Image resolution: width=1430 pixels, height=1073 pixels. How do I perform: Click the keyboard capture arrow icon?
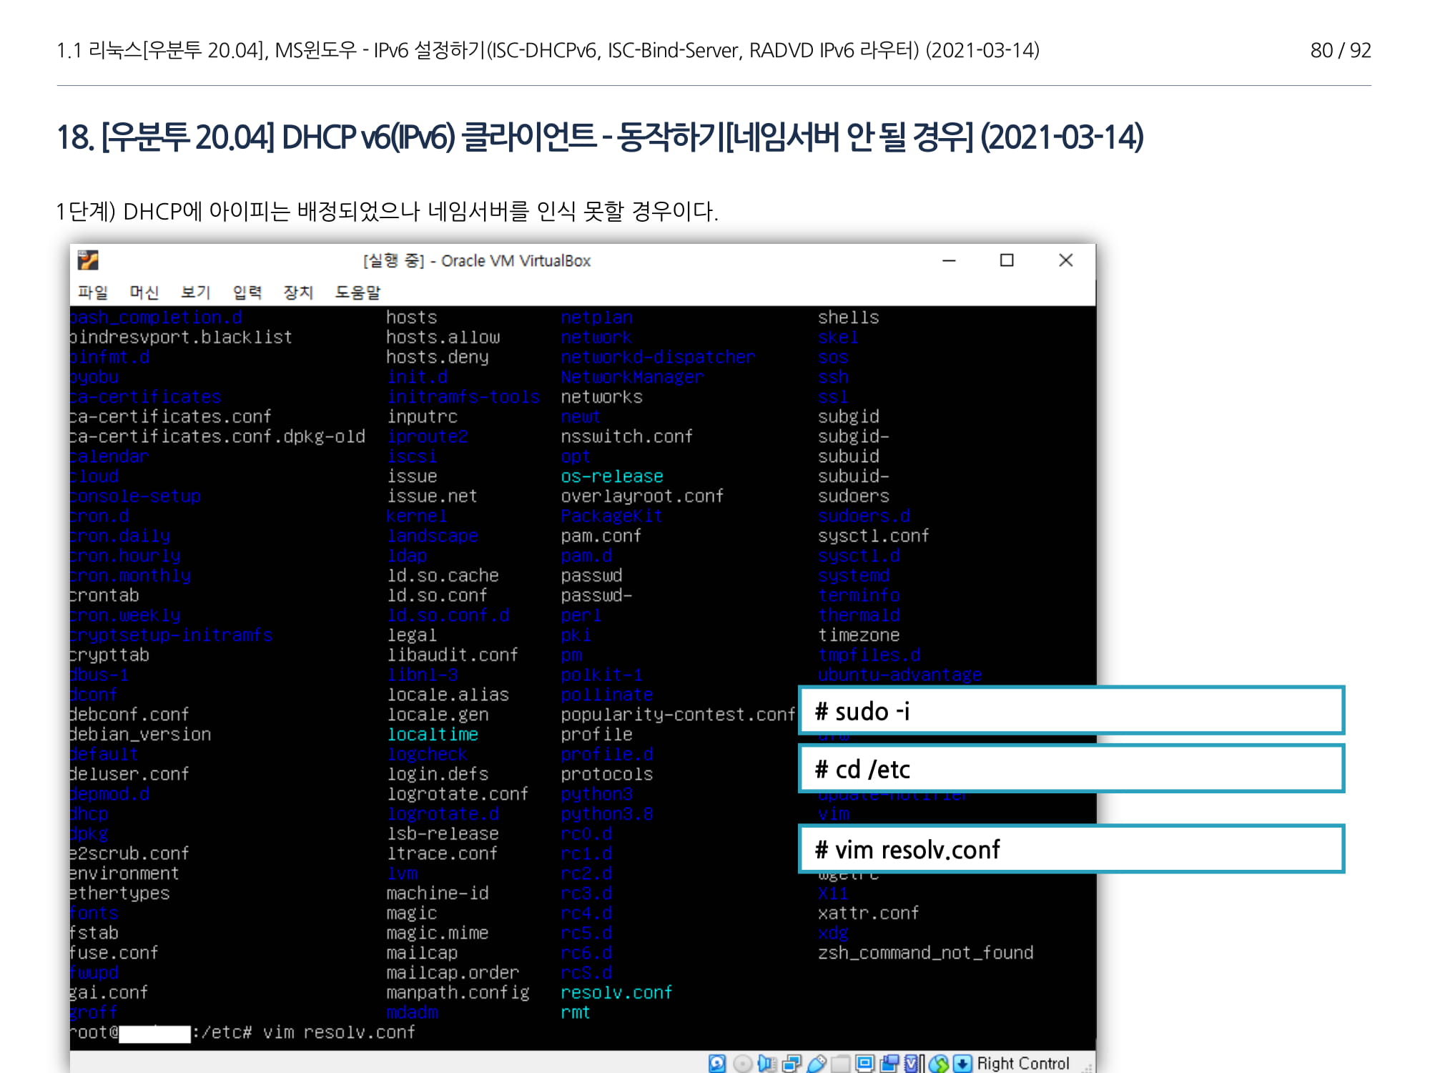(x=962, y=1064)
